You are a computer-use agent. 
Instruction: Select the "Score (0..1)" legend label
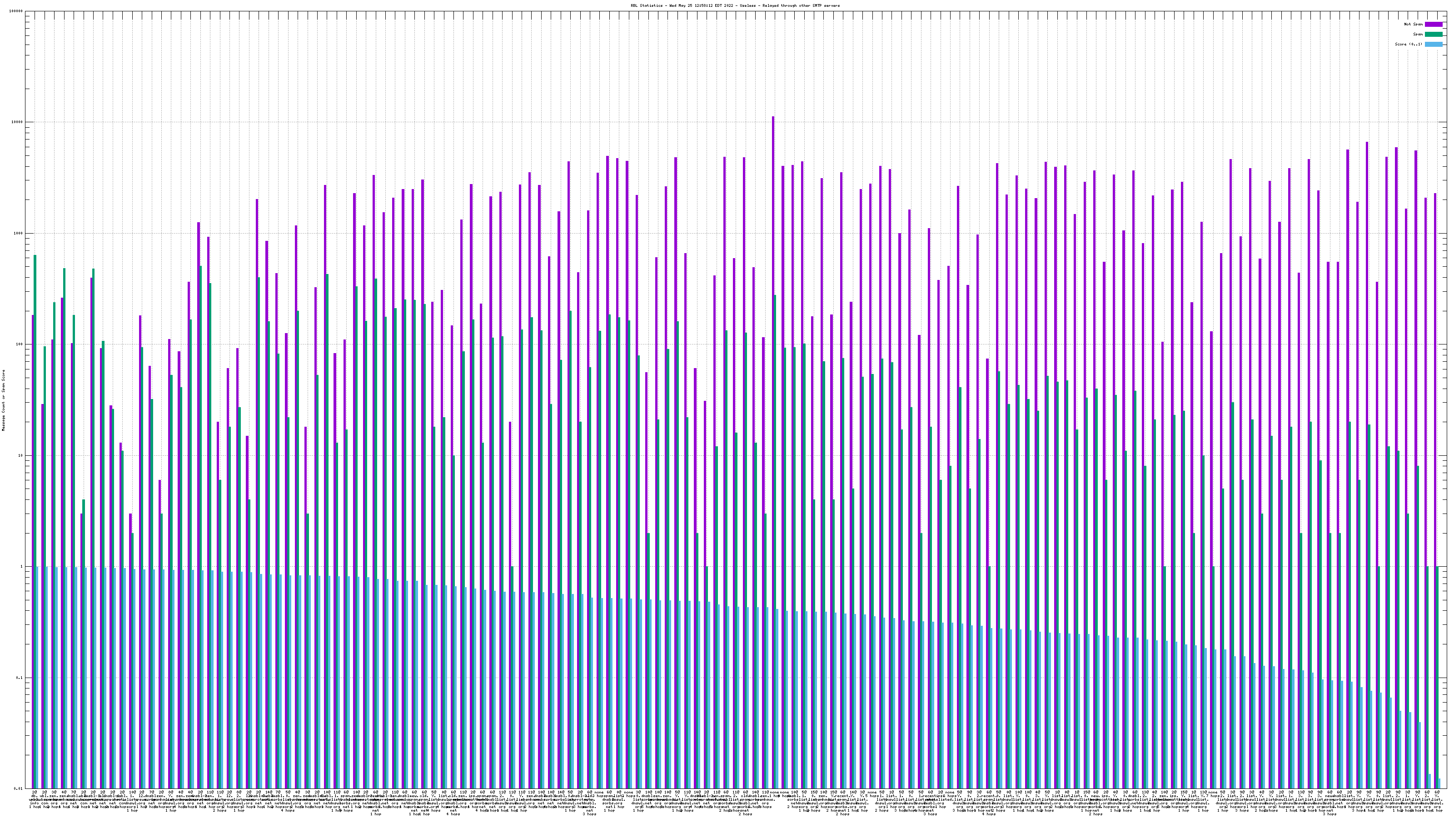pos(1409,44)
